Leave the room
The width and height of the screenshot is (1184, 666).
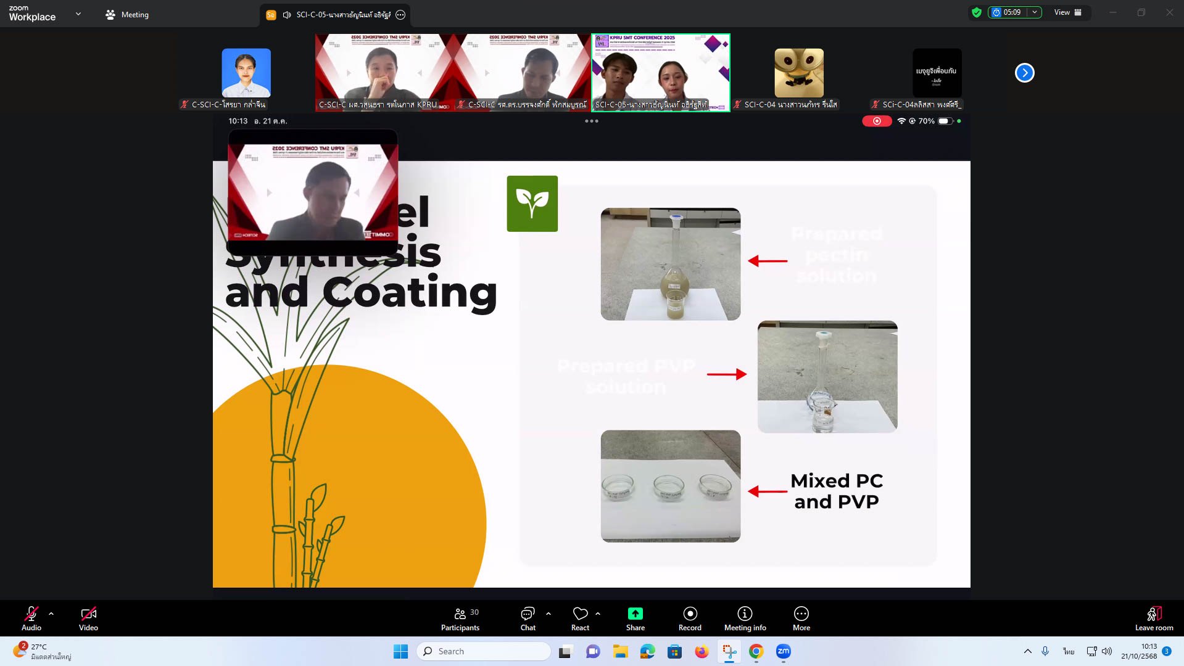[x=1154, y=619]
